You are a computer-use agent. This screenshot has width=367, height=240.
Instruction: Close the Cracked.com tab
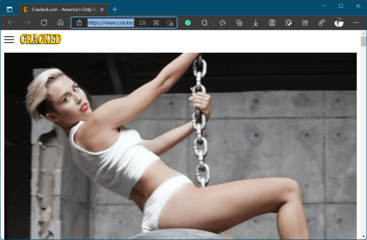pos(102,10)
